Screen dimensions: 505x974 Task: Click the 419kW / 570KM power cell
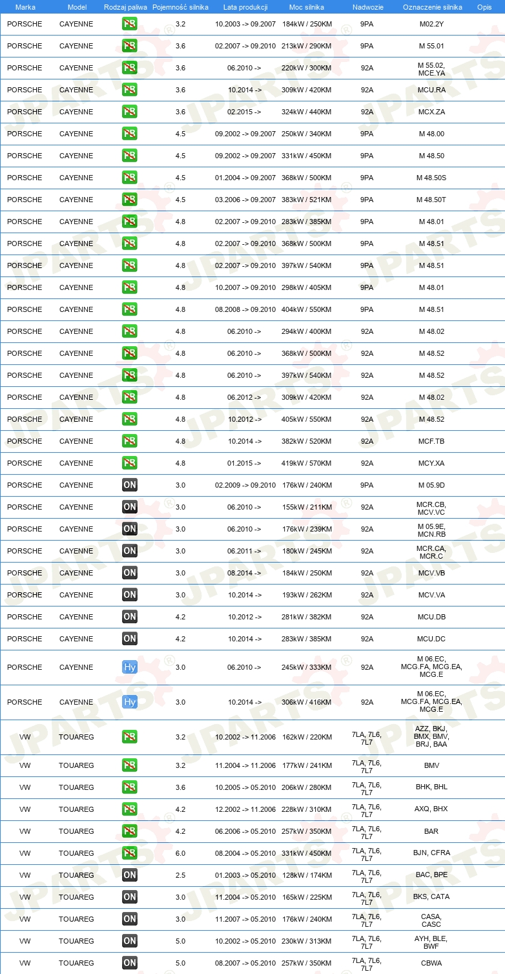(x=307, y=463)
